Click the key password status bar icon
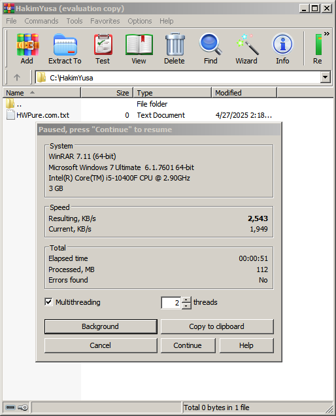This screenshot has width=336, height=416. (x=23, y=407)
